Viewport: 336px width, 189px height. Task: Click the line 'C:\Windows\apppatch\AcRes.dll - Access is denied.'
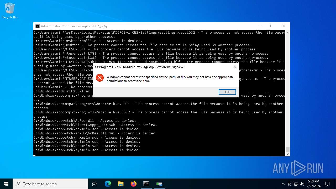pos(85,121)
